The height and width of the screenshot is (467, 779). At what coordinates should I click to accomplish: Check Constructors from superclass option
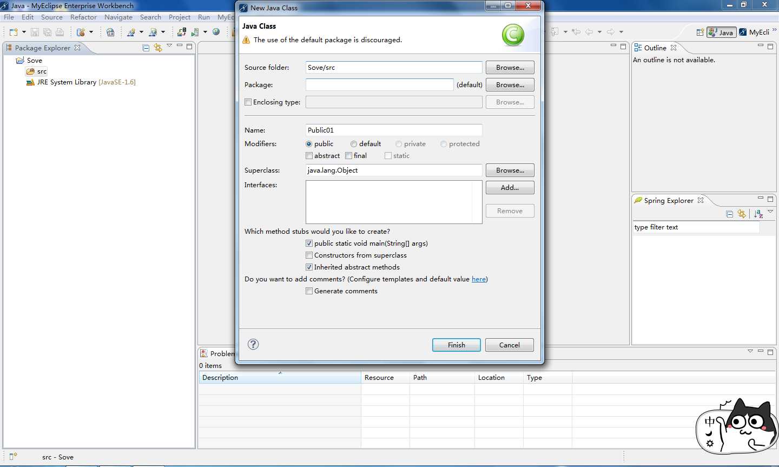click(x=309, y=255)
